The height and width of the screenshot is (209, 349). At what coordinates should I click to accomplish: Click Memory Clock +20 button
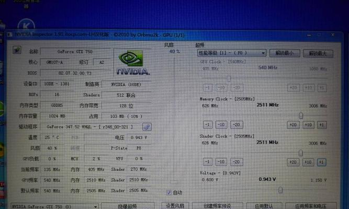pos(293,125)
